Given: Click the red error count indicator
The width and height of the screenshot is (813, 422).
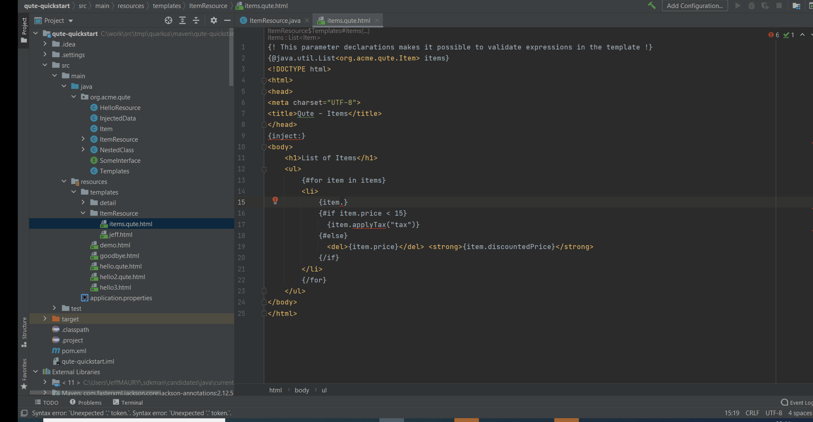Looking at the screenshot, I should [774, 35].
